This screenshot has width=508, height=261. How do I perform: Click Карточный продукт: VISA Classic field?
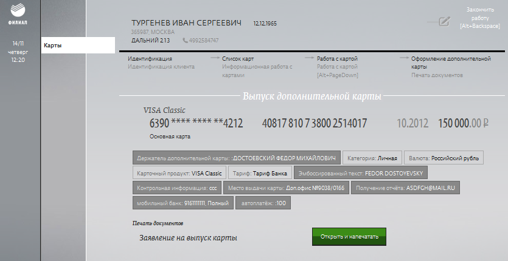[179, 173]
